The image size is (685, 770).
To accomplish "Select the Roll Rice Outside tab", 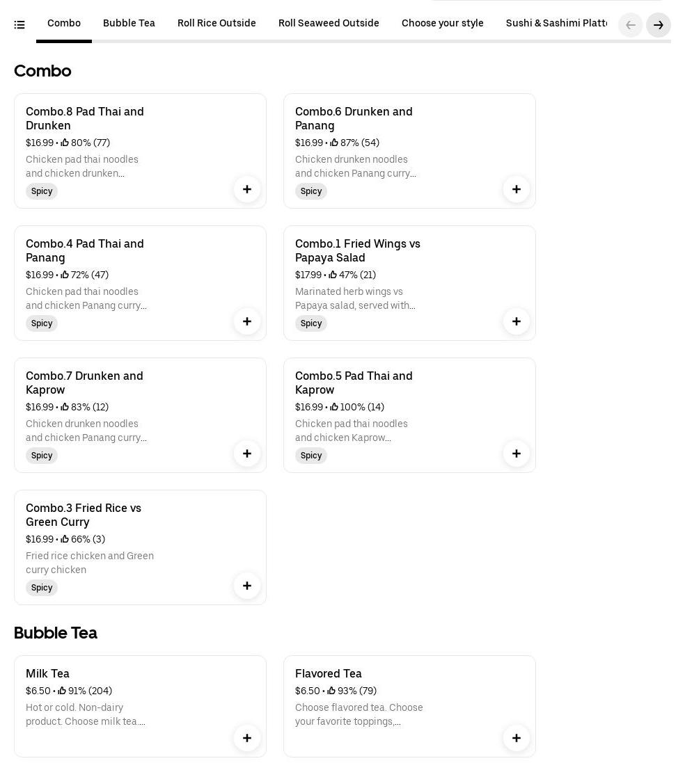I will point(216,24).
